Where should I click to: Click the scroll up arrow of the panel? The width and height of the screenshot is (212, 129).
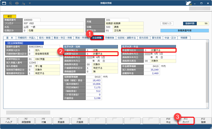click(207, 41)
